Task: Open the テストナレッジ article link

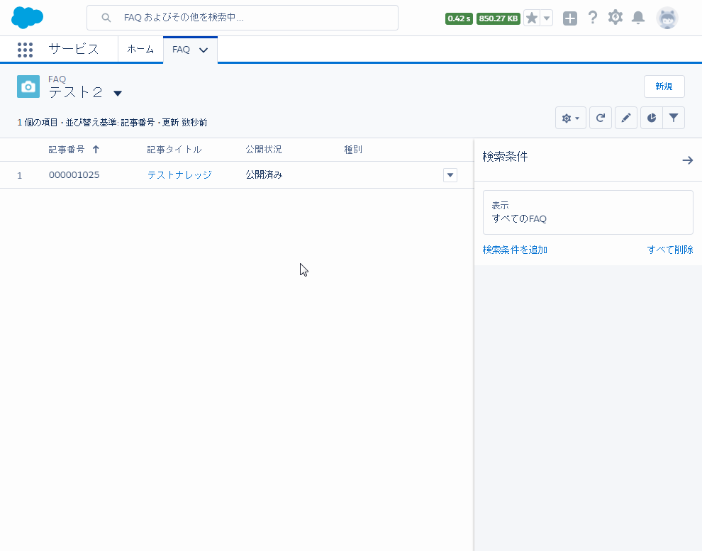Action: coord(179,175)
